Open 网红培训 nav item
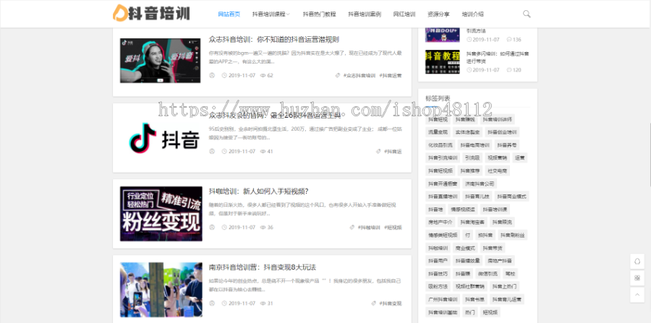Image resolution: width=651 pixels, height=323 pixels. pyautogui.click(x=404, y=14)
